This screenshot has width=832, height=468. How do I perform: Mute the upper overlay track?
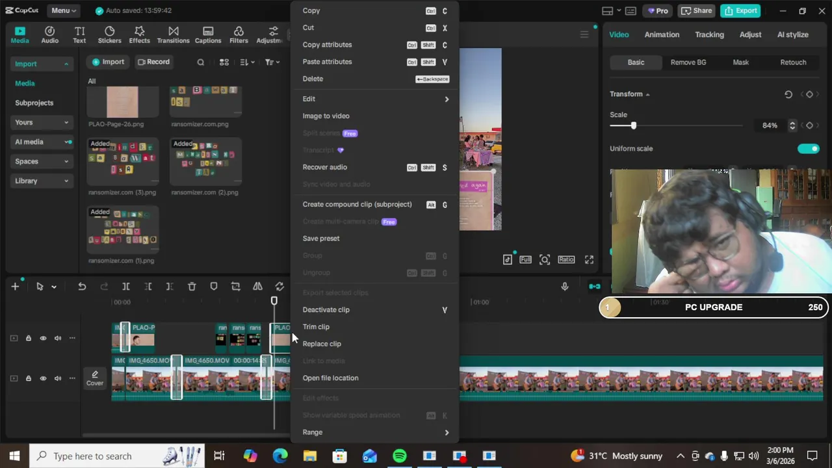click(x=58, y=338)
